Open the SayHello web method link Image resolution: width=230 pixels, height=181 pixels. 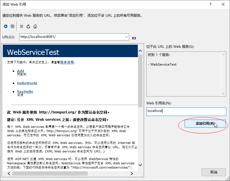[25, 91]
